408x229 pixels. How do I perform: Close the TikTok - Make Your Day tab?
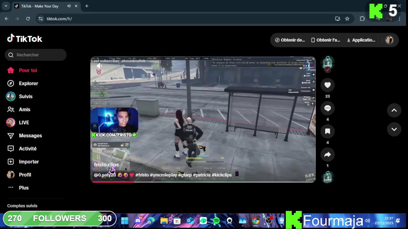coord(76,6)
